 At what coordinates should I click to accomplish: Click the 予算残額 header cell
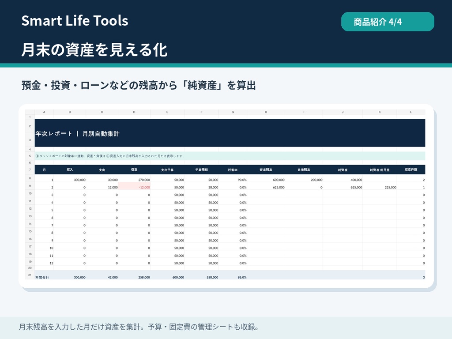201,170
